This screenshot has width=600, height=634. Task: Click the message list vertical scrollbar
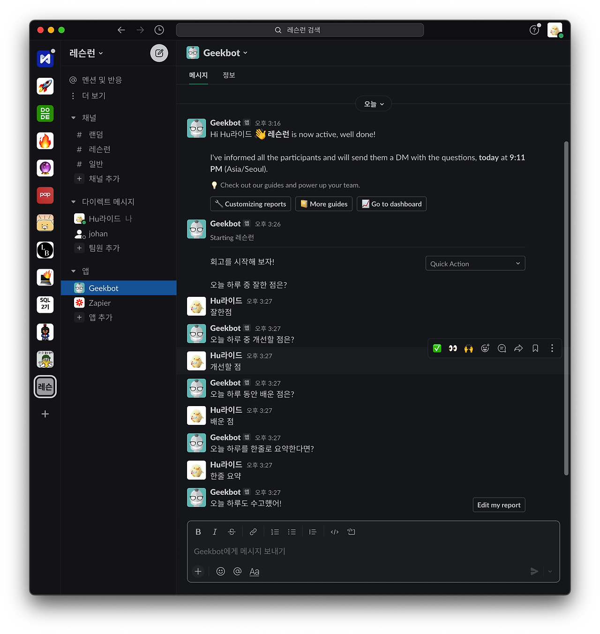pyautogui.click(x=566, y=308)
